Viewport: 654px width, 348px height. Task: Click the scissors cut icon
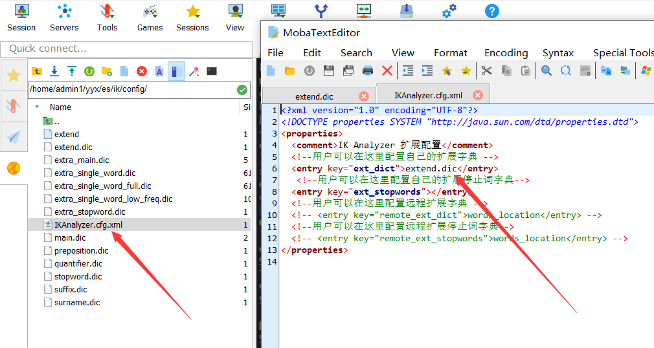click(486, 71)
